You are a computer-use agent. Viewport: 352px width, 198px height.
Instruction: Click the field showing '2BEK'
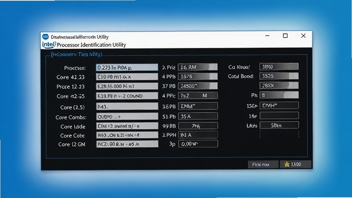click(279, 85)
